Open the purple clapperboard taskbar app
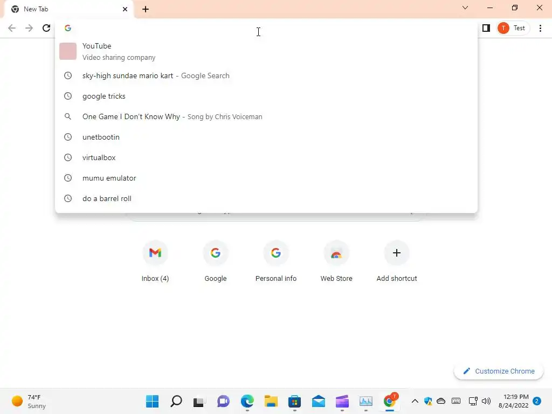This screenshot has height=414, width=552. [342, 401]
